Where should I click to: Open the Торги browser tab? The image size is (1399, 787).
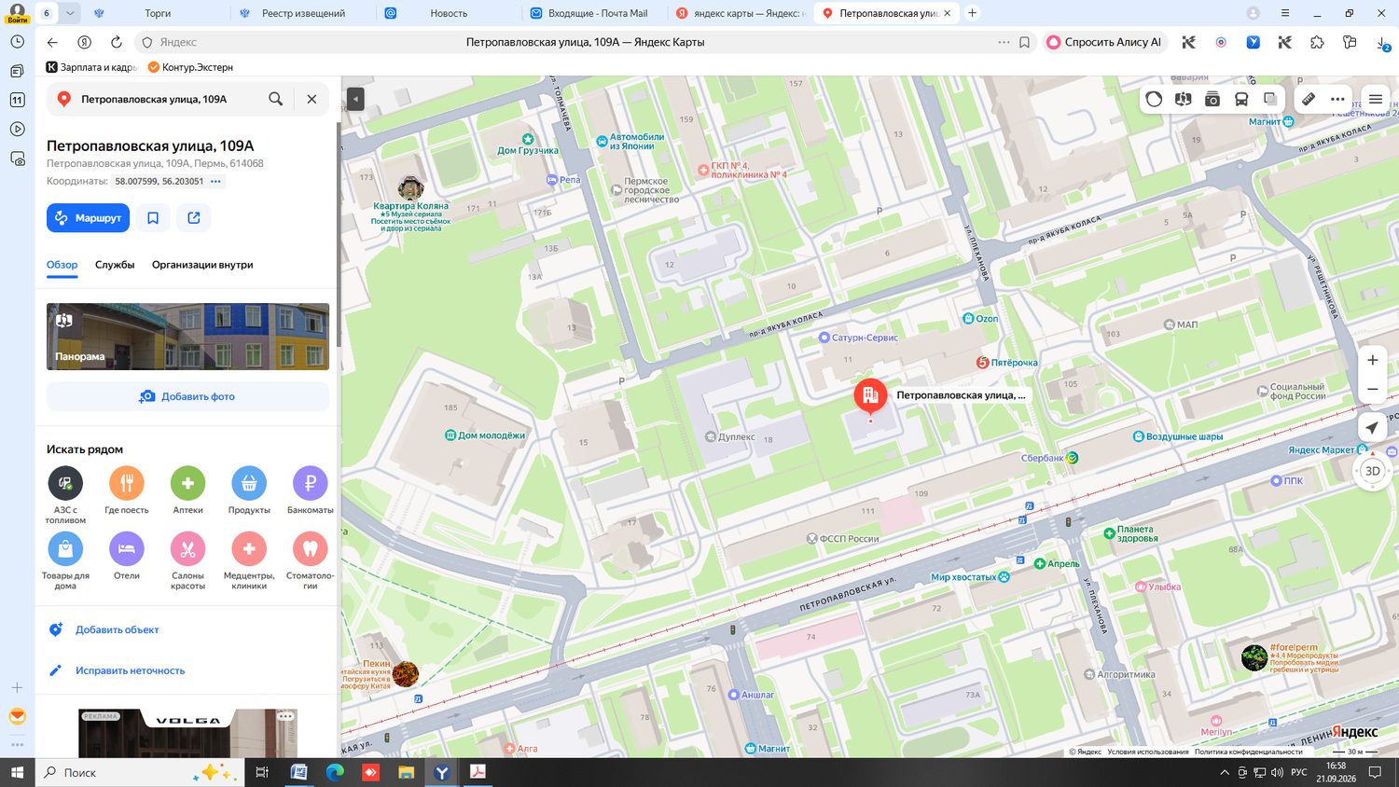coord(158,13)
